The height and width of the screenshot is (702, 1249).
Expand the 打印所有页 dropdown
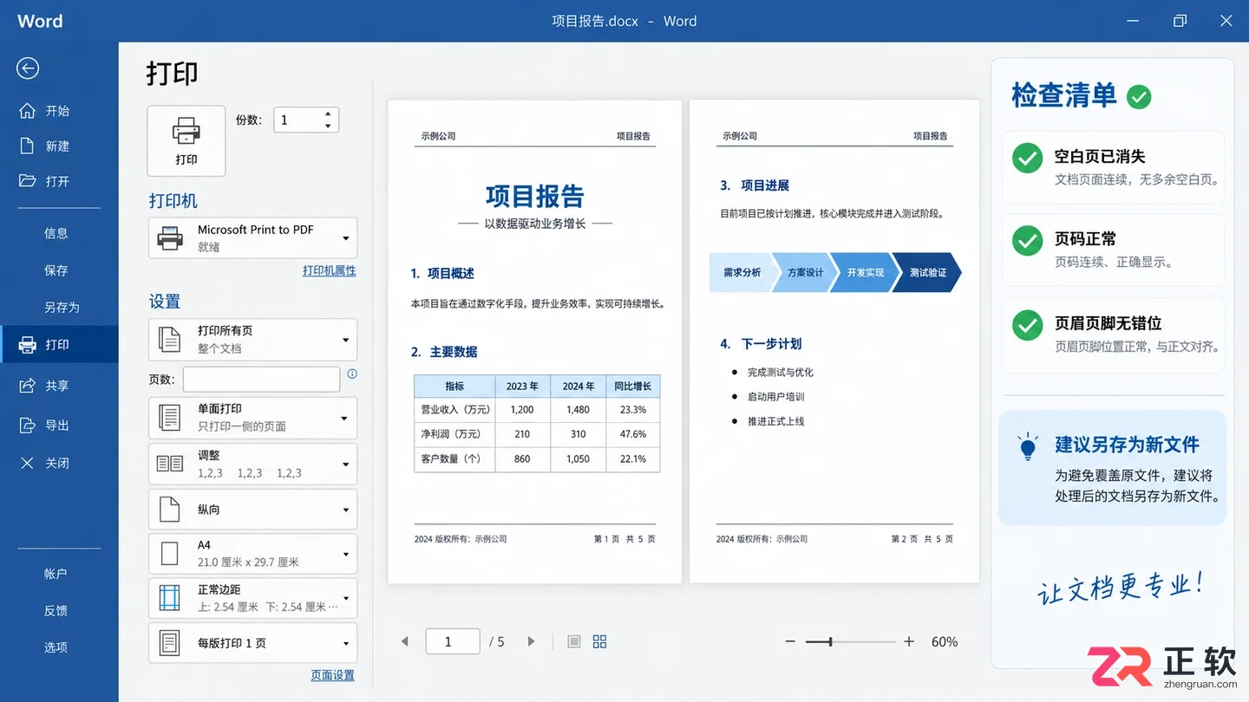coord(253,339)
